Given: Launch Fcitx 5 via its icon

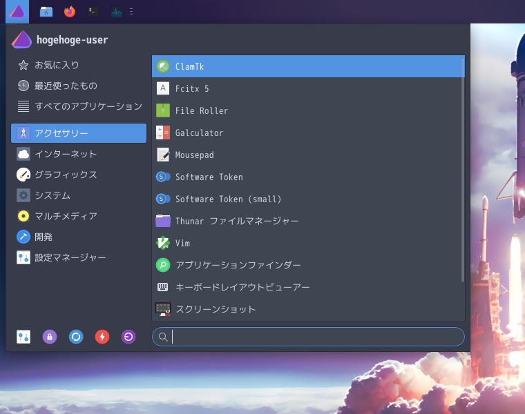Looking at the screenshot, I should pyautogui.click(x=163, y=88).
